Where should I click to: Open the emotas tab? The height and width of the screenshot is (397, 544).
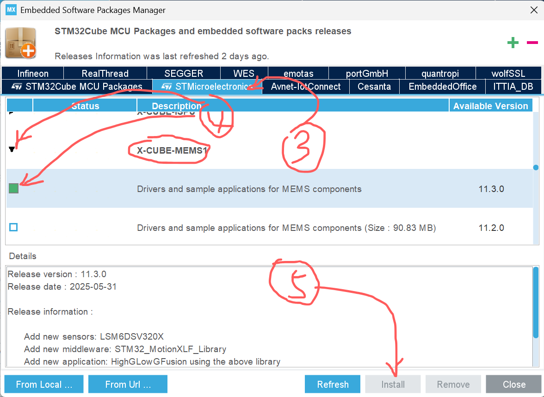(298, 73)
